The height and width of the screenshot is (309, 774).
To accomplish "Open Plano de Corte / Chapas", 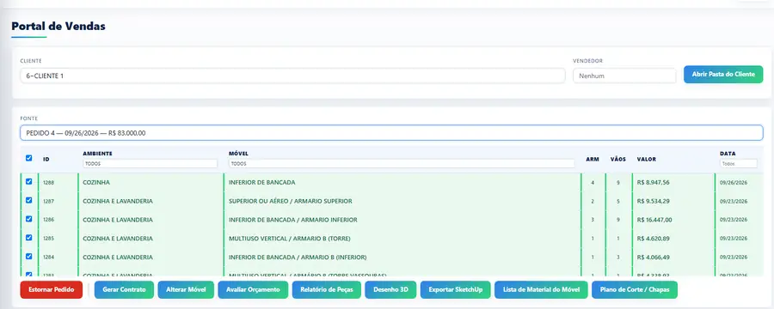I will pos(635,290).
